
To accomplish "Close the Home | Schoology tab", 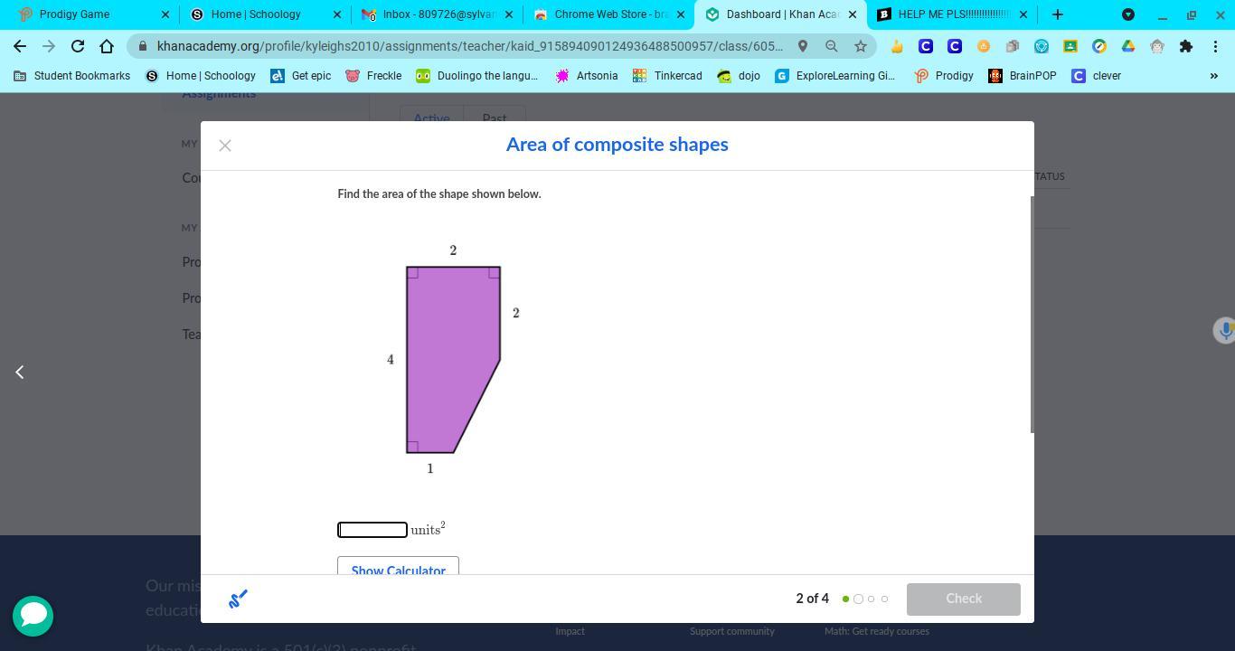I will tap(337, 14).
